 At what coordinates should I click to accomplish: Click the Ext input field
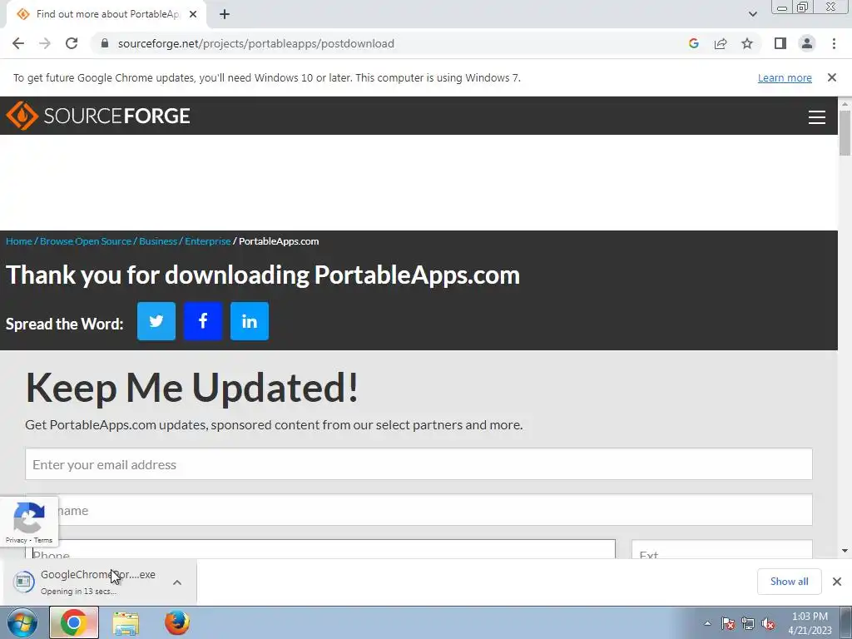(722, 549)
